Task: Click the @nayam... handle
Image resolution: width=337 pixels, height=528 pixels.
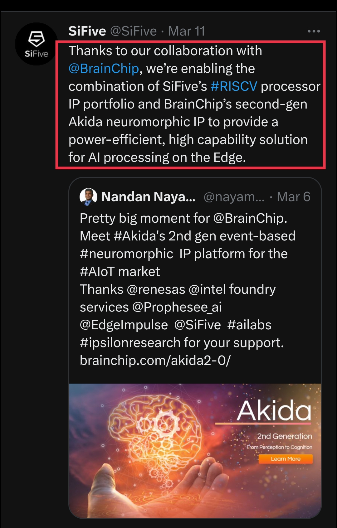Action: tap(234, 197)
